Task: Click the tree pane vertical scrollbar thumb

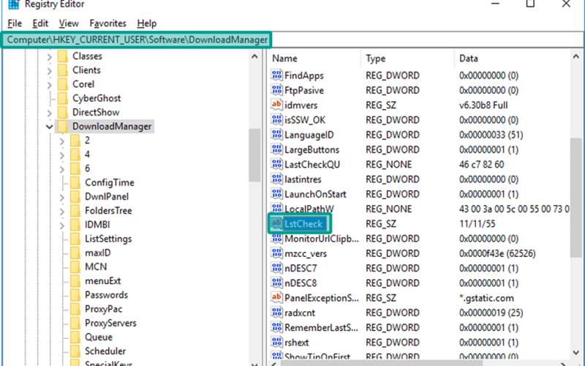Action: [x=254, y=155]
